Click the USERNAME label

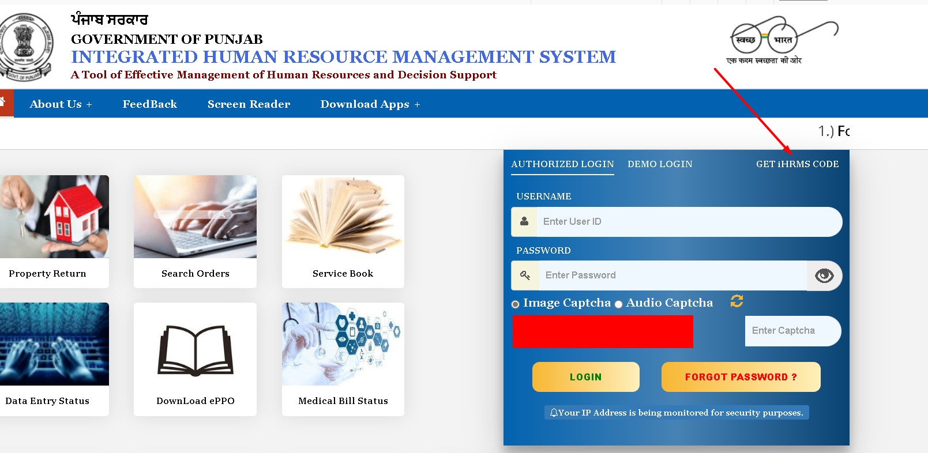pos(544,197)
